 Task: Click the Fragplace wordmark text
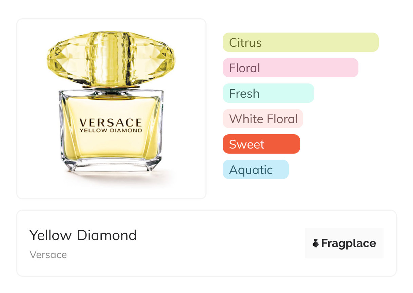coord(349,243)
